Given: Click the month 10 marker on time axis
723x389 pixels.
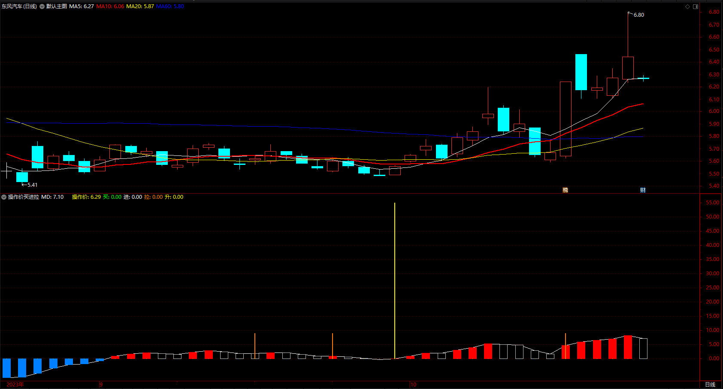Looking at the screenshot, I should click(x=413, y=385).
